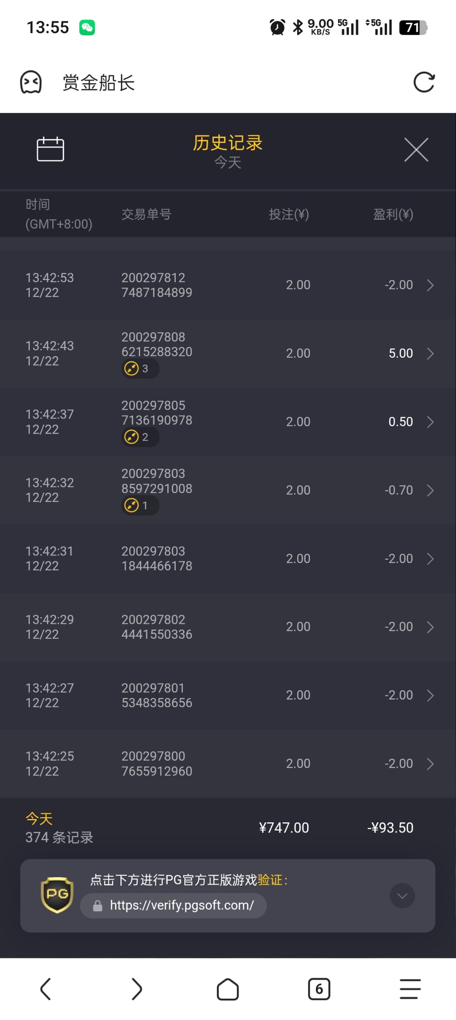The height and width of the screenshot is (1020, 456).
Task: Expand details for the 13:42:53 record
Action: 430,285
